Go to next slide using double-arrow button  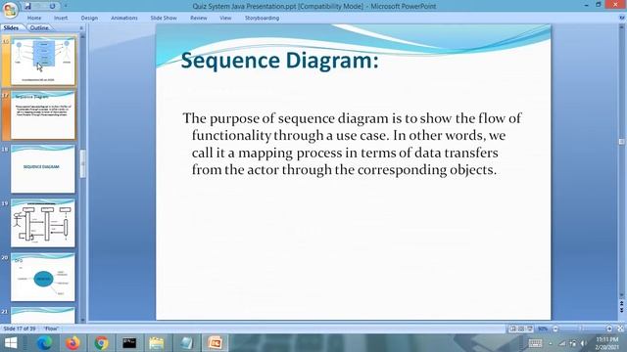click(x=621, y=310)
